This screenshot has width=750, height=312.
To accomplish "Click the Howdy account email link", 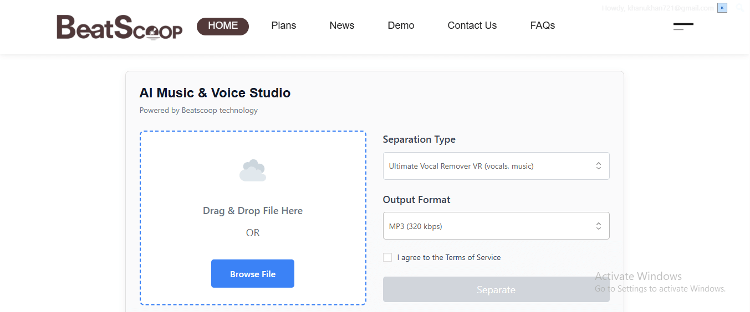I will point(657,8).
